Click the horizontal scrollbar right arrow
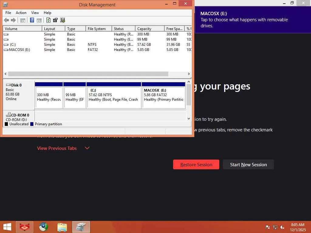The height and width of the screenshot is (233, 311). pos(189,74)
